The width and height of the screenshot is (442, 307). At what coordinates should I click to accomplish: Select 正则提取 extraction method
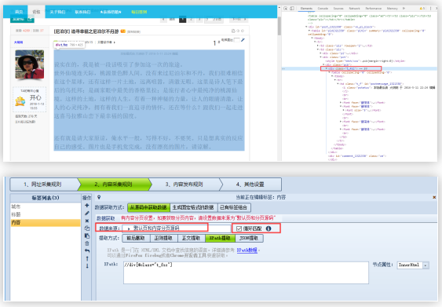[x=163, y=238]
